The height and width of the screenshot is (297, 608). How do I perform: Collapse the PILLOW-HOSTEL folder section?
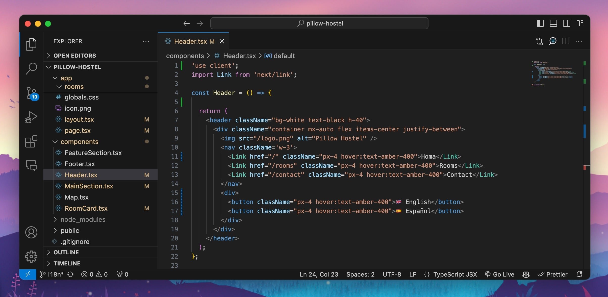(100, 67)
